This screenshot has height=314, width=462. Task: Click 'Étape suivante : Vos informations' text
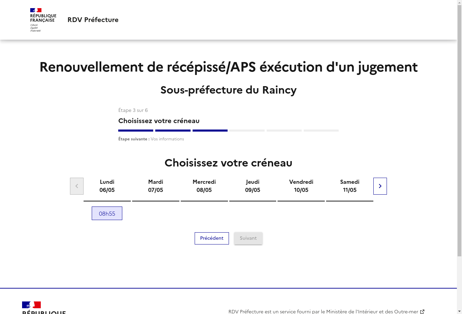151,139
